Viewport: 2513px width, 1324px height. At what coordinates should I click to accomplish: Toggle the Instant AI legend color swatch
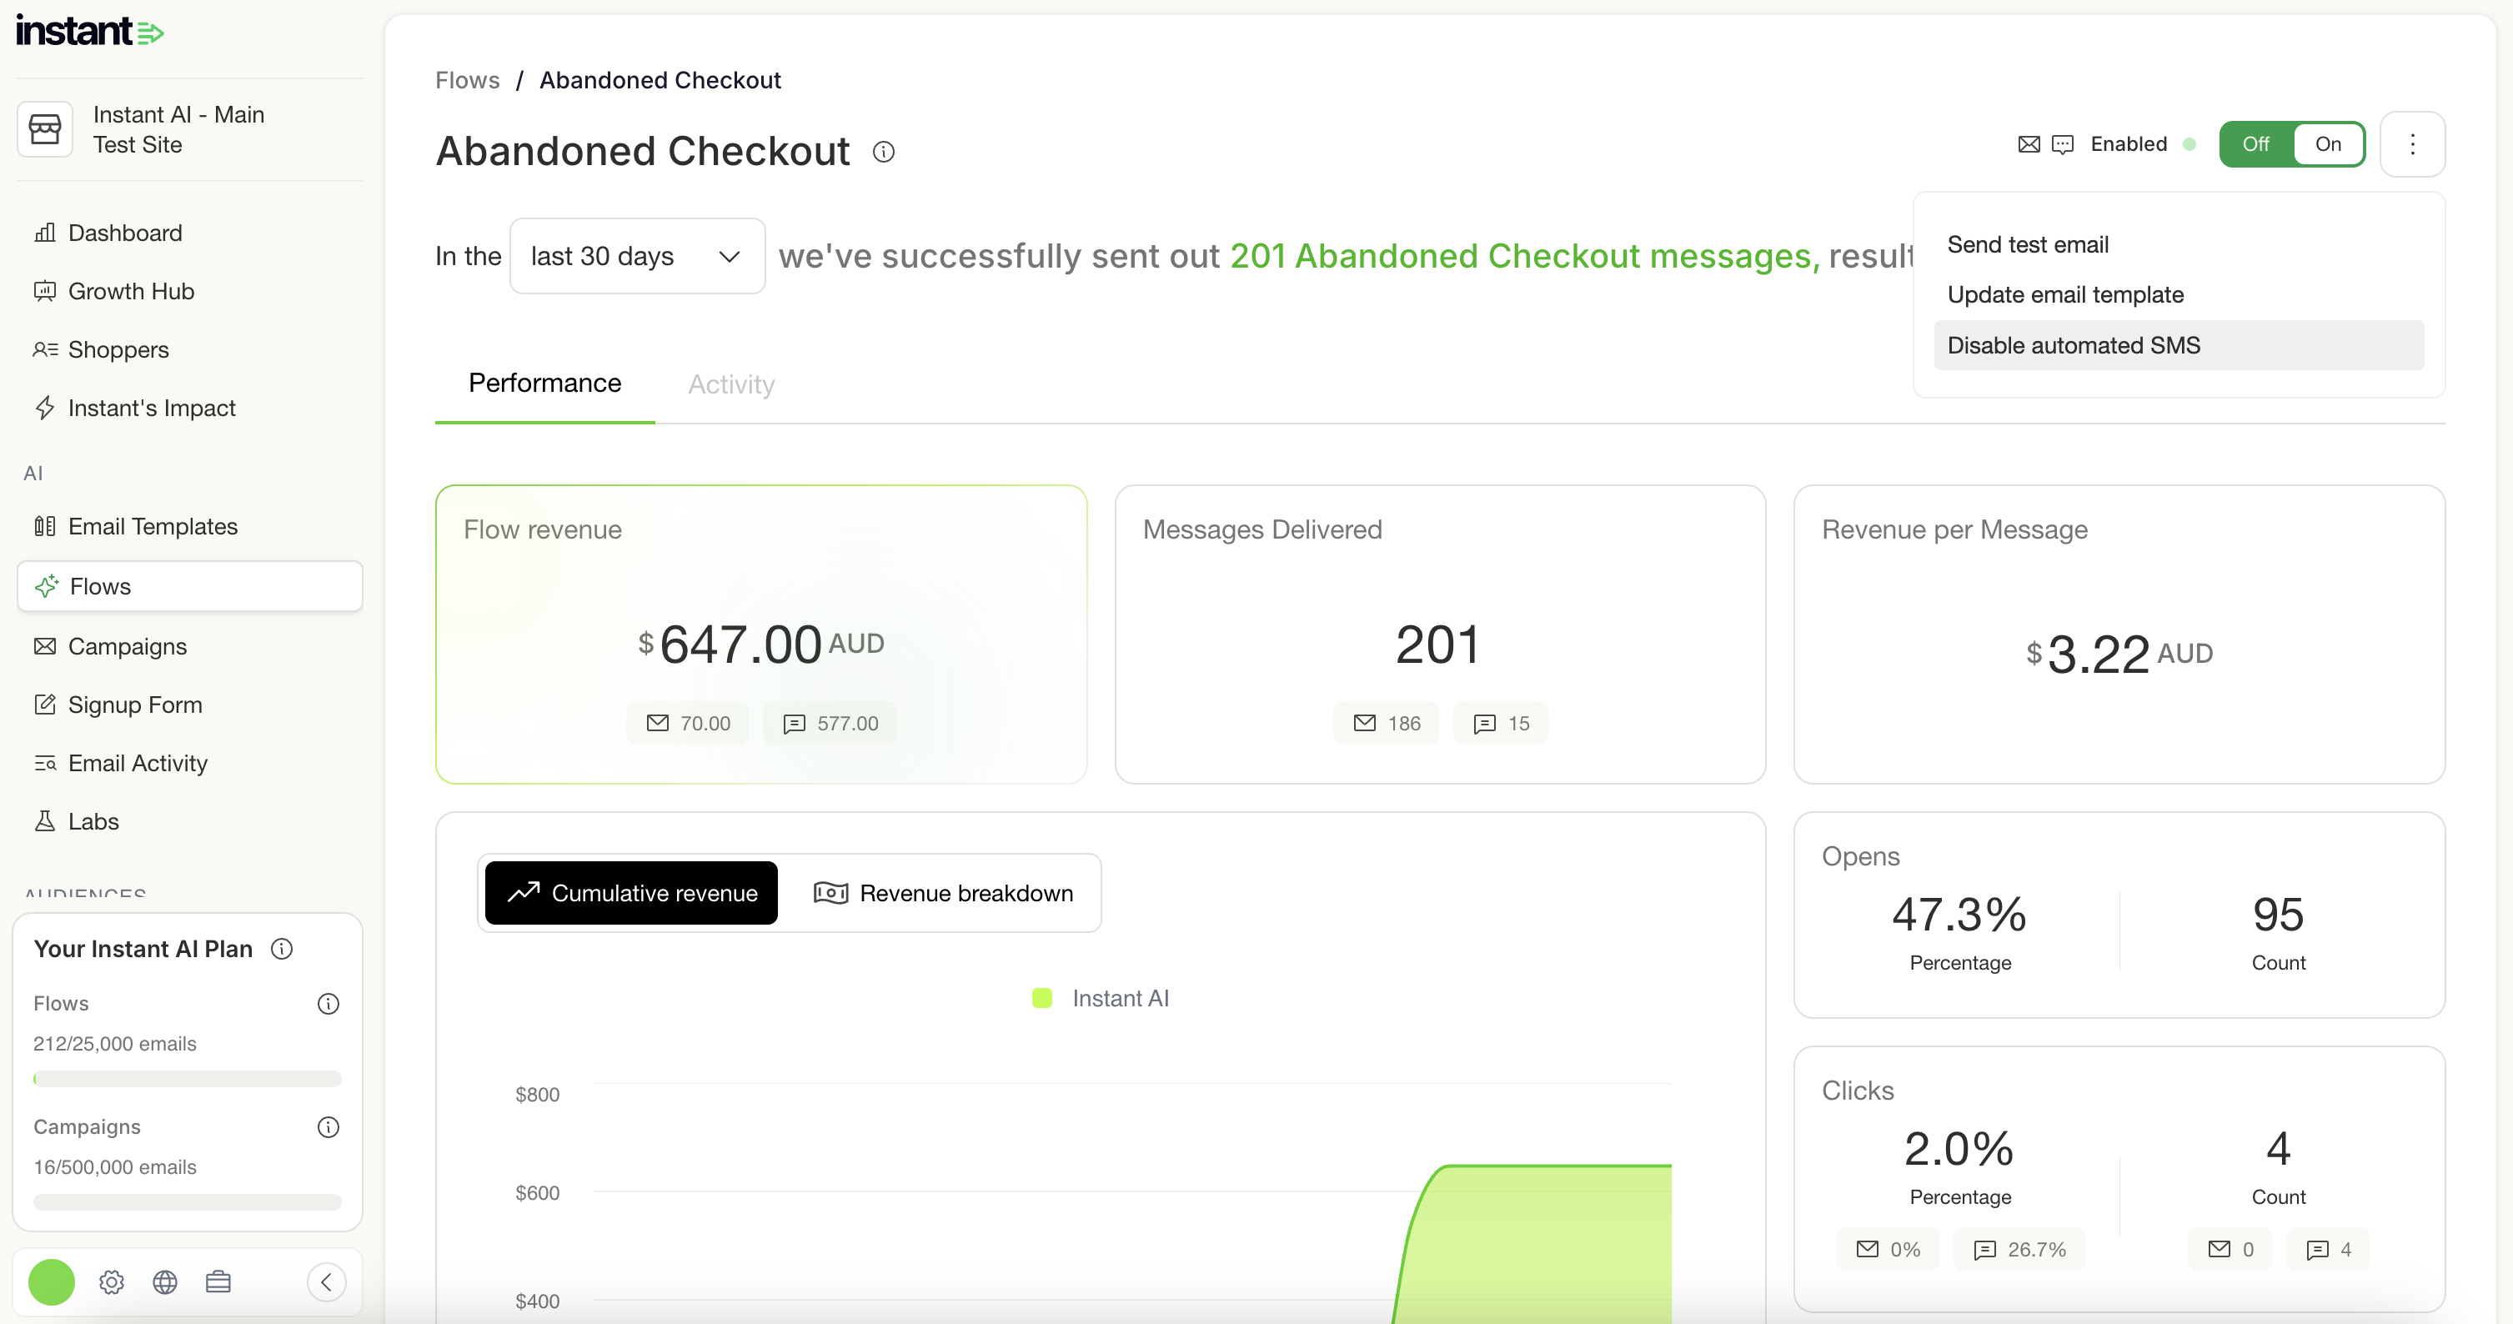pyautogui.click(x=1042, y=998)
